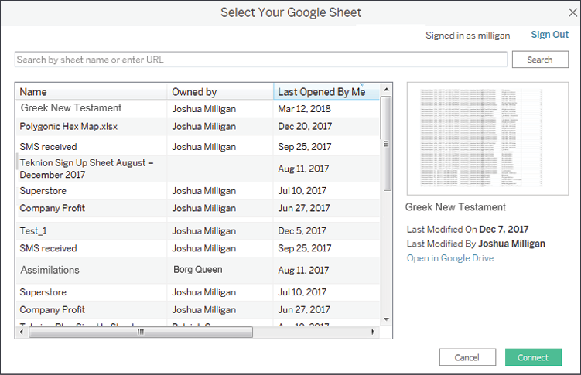Close the Select Your Google Sheet dialog
The width and height of the screenshot is (581, 375).
(x=572, y=12)
